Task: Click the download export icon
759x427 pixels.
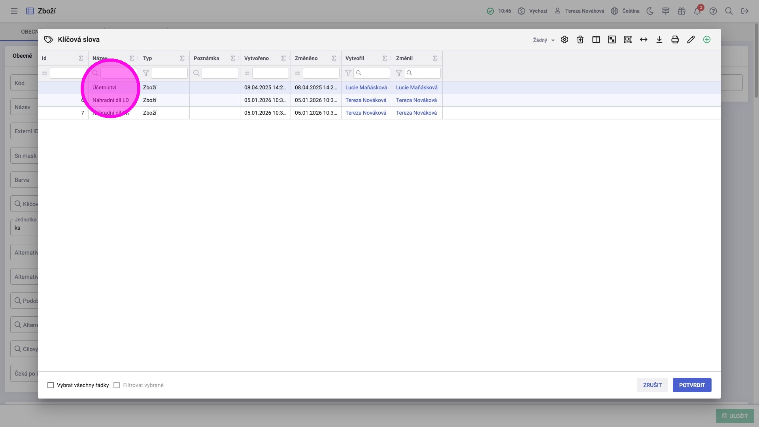Action: coord(659,40)
